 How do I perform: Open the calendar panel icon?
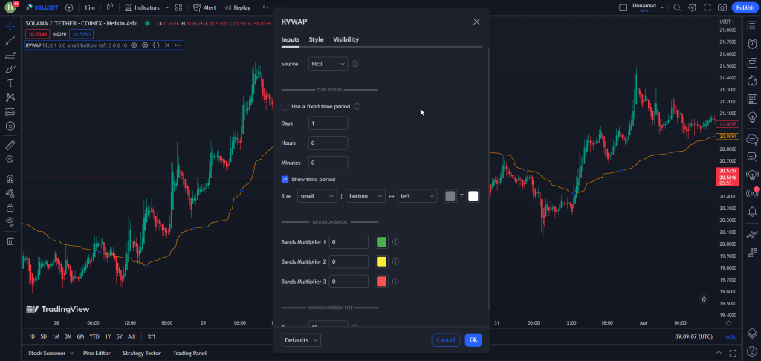point(752,99)
